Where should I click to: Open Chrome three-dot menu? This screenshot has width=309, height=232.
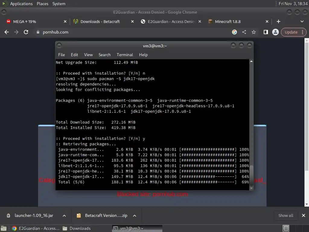pos(302,32)
